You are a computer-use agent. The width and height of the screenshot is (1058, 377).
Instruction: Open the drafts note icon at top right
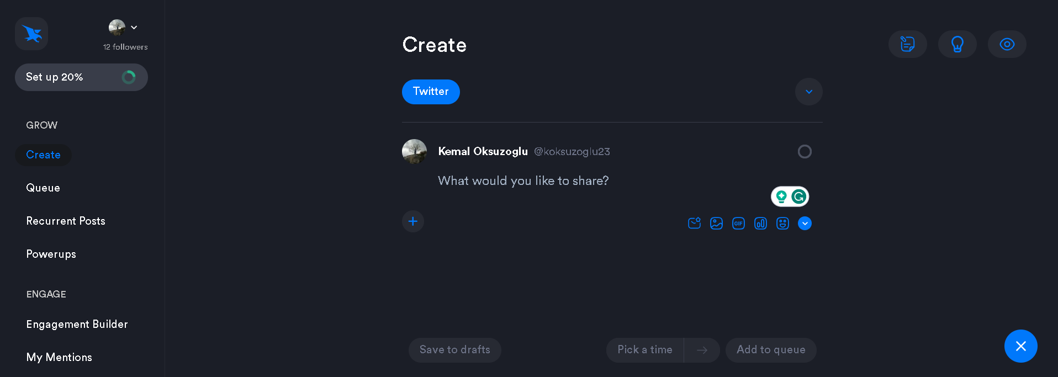[x=907, y=44]
